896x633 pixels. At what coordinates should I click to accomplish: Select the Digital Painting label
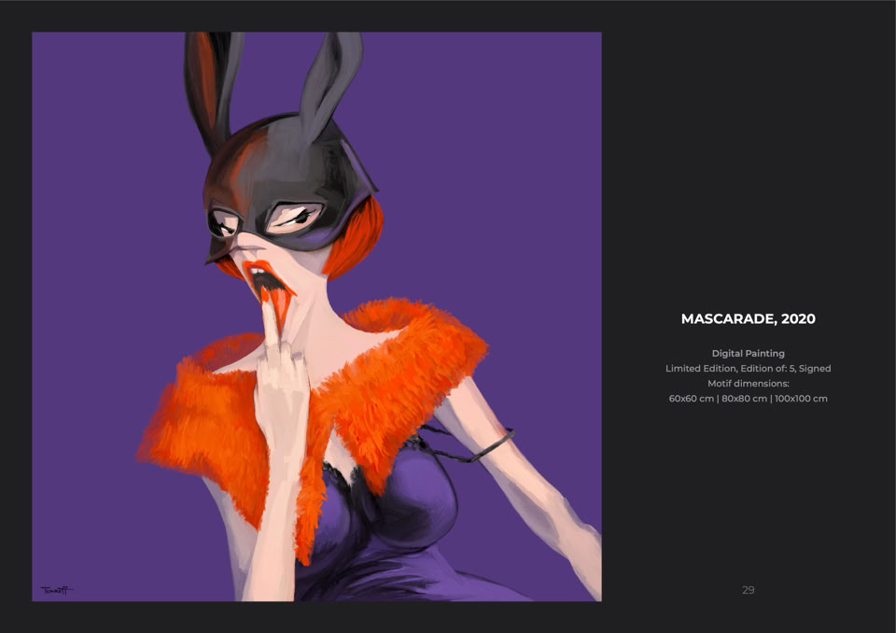tap(748, 354)
